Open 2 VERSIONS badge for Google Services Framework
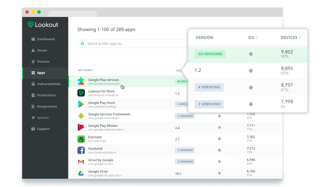 click(185, 116)
